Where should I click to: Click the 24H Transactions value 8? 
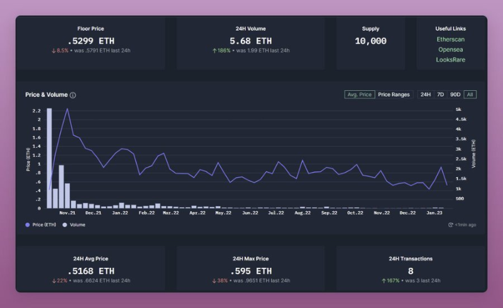click(411, 271)
